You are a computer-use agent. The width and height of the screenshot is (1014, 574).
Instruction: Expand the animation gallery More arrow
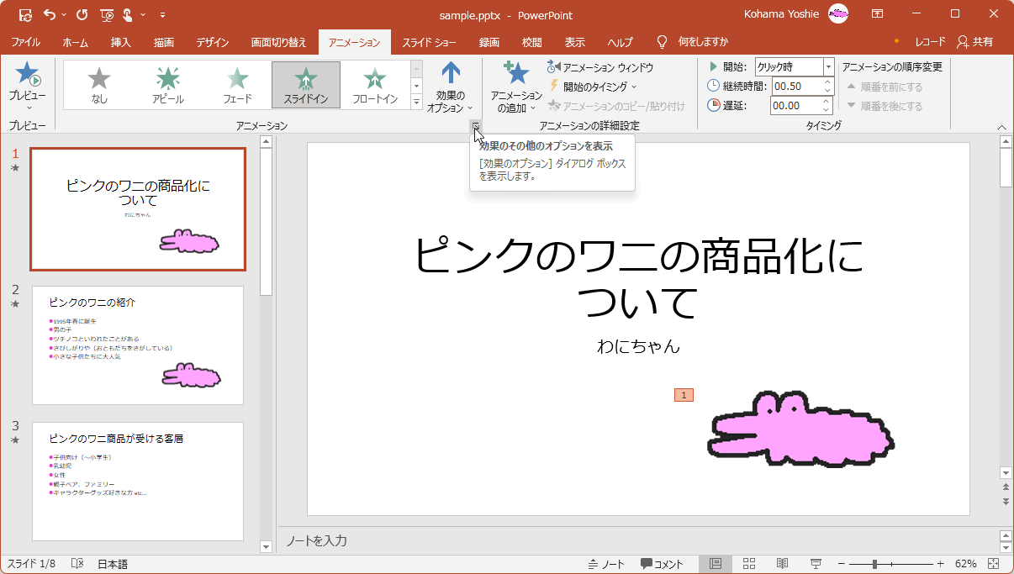[x=416, y=102]
